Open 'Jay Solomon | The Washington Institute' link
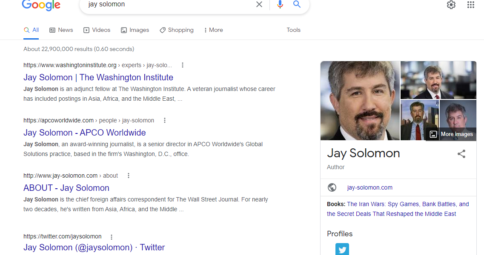484x255 pixels. (x=98, y=77)
